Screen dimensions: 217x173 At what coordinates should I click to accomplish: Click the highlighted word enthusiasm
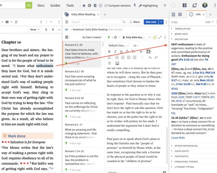click(x=45, y=66)
